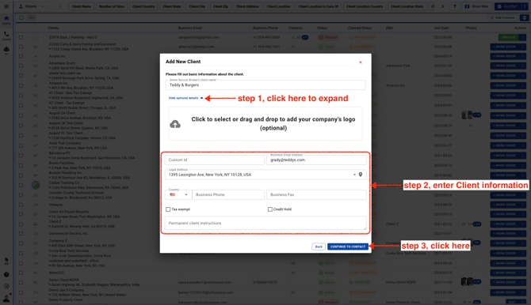Collapse Hide optional details section
This screenshot has height=305, width=531.
[186, 98]
